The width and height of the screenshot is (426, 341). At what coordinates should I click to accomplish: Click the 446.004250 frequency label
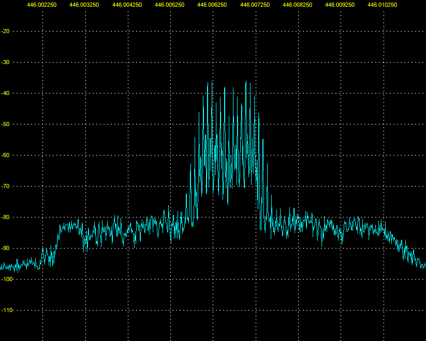click(127, 5)
